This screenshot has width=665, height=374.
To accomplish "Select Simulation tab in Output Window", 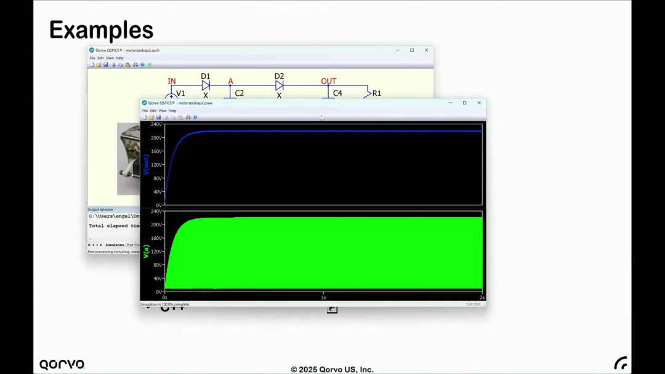I will point(115,245).
